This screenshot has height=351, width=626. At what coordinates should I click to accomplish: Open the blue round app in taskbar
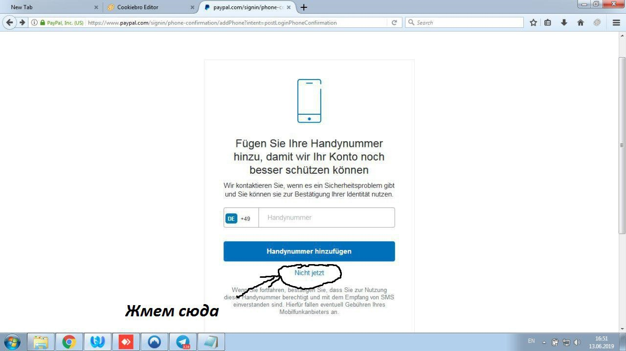point(155,342)
